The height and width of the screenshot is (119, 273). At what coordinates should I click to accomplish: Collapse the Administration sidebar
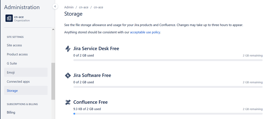[x=55, y=7]
